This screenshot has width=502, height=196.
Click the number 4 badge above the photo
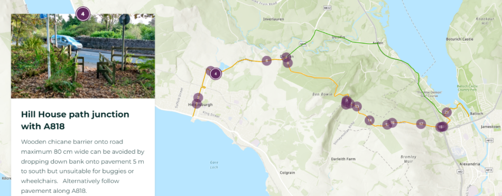tap(83, 14)
